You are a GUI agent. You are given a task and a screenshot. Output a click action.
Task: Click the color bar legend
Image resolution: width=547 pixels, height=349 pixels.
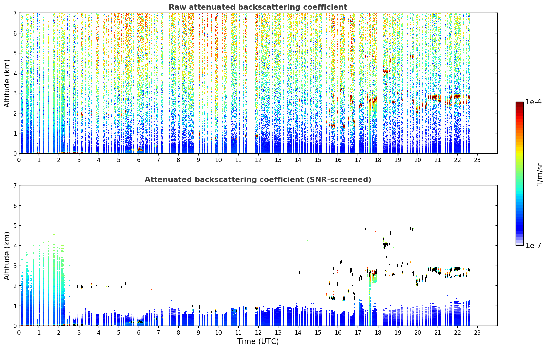pos(520,173)
